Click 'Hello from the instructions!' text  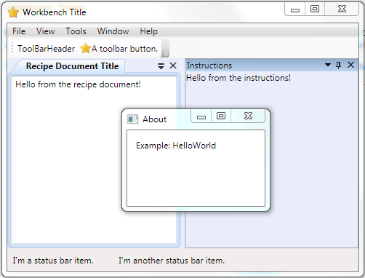click(x=238, y=78)
